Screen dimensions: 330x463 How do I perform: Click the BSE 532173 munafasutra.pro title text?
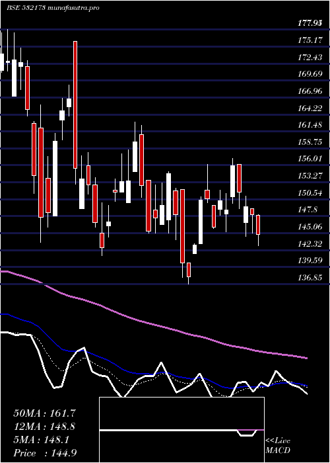53,8
